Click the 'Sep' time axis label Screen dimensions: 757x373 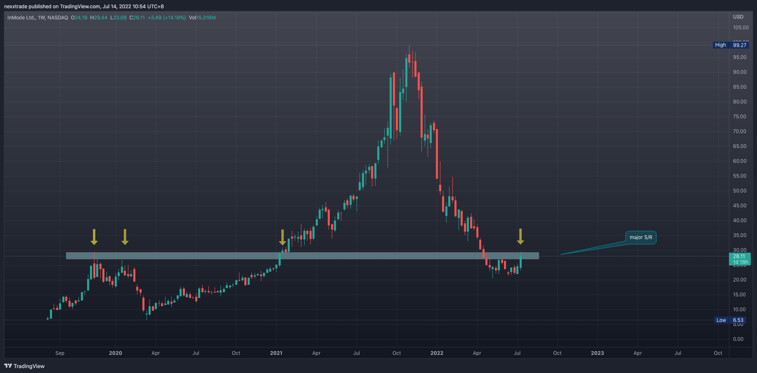click(x=60, y=353)
